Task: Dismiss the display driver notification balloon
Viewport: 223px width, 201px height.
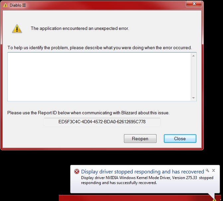Action: pyautogui.click(x=213, y=170)
